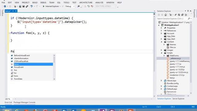Open the PROJECT menu
The height and width of the screenshot is (111, 197).
tap(26, 2)
